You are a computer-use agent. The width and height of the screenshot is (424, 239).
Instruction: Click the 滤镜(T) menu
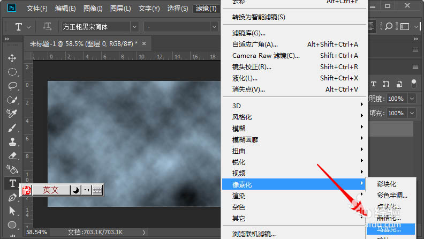tap(206, 9)
